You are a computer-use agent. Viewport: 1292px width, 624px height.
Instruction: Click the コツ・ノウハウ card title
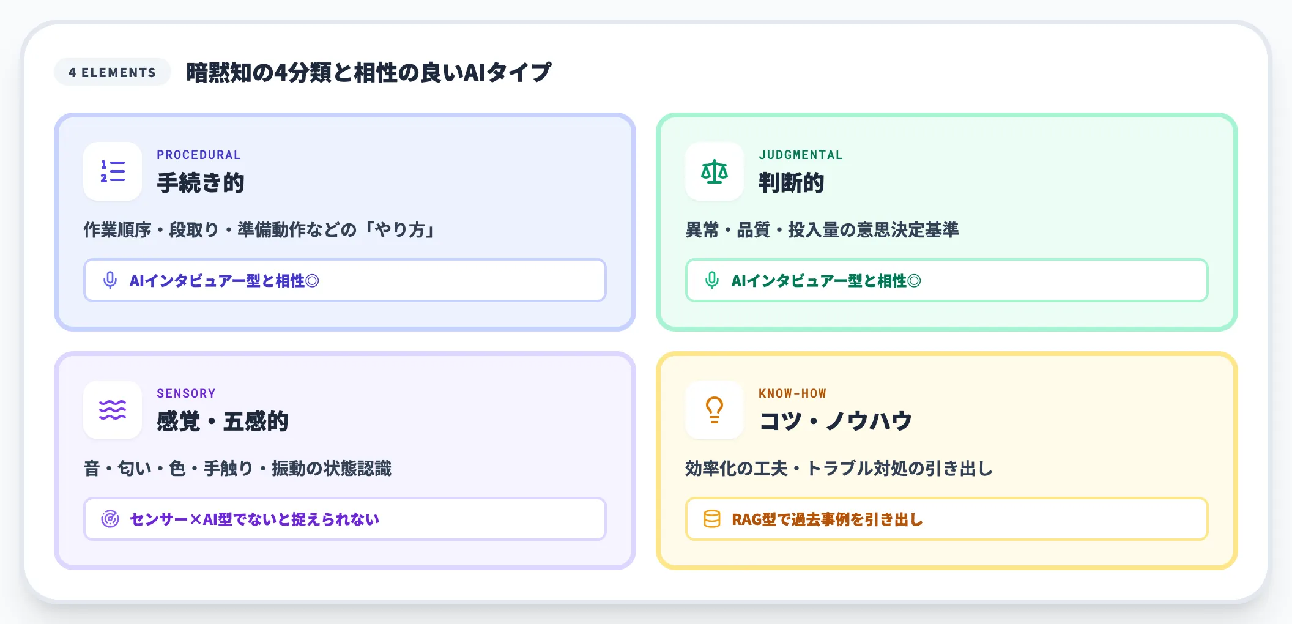(x=836, y=420)
